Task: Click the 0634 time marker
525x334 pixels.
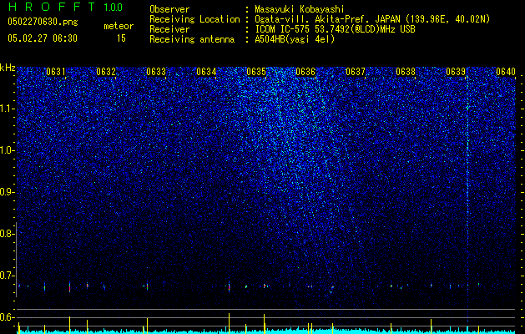Action: (206, 72)
